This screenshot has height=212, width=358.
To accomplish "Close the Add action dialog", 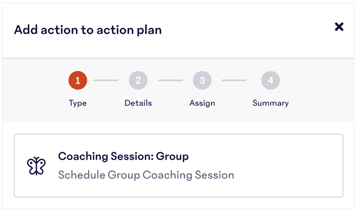I will point(339,27).
